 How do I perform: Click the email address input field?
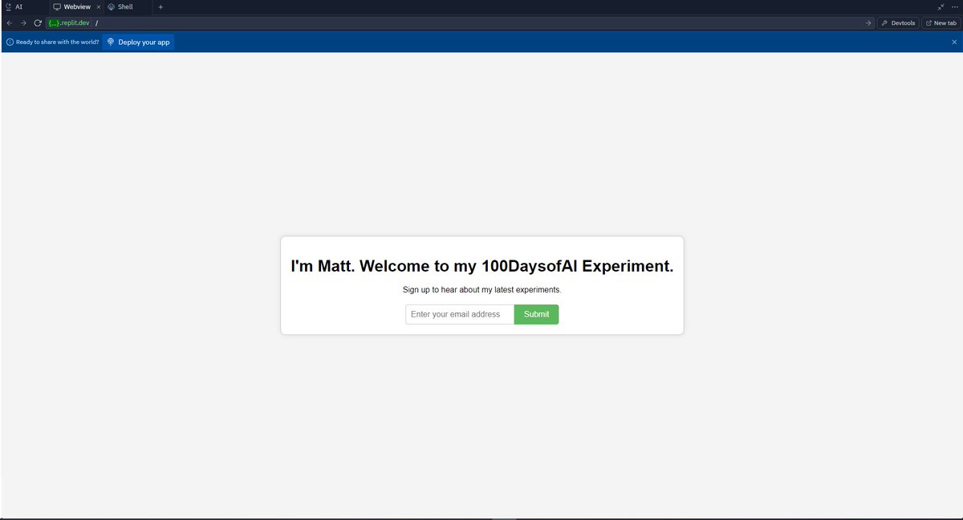[460, 314]
